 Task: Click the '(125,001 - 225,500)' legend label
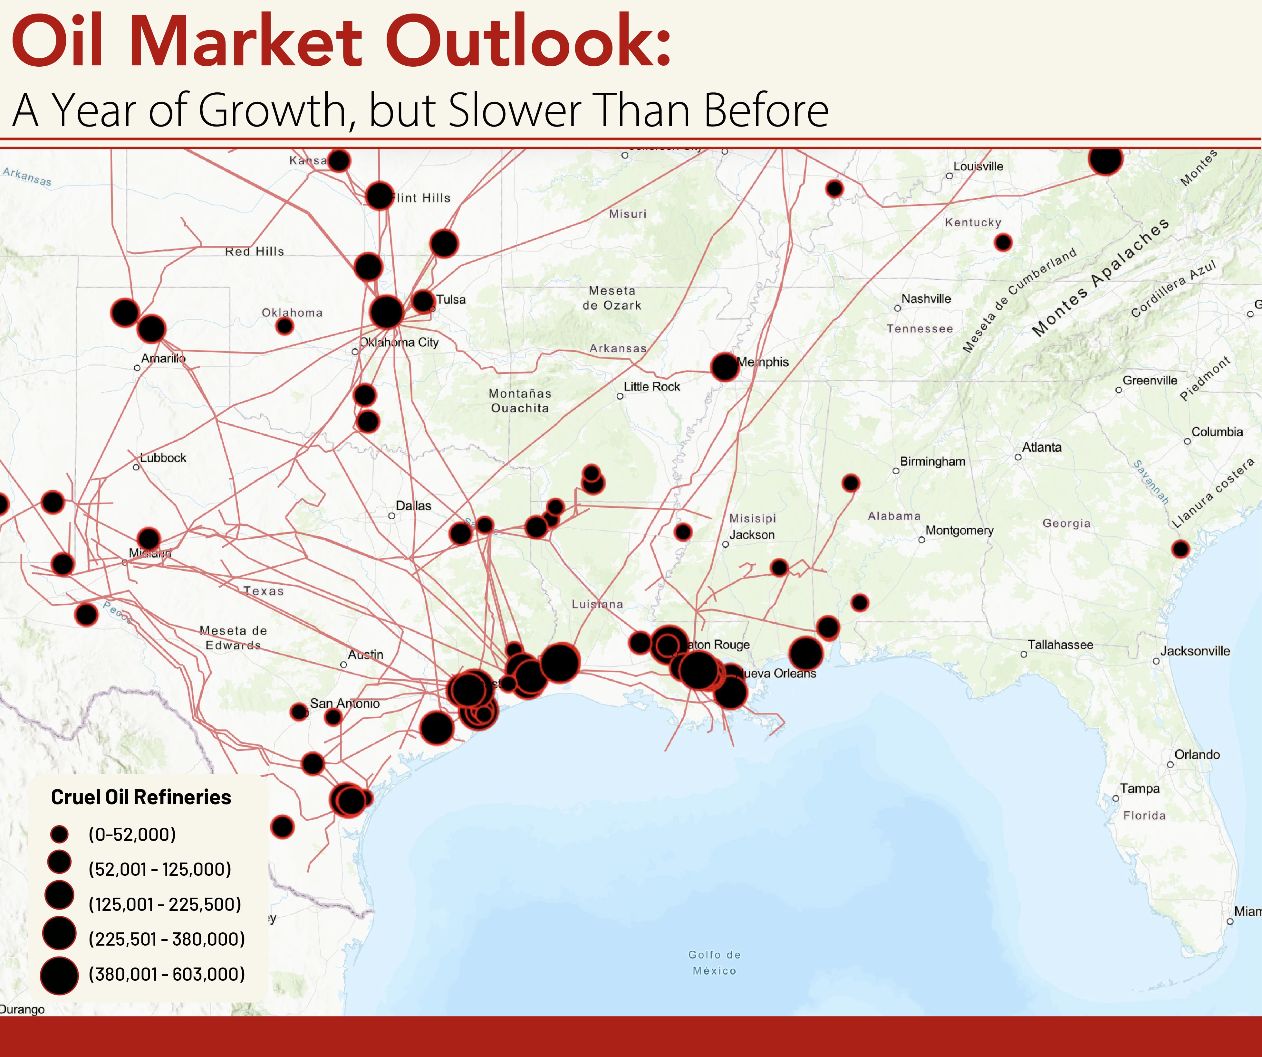(x=165, y=904)
